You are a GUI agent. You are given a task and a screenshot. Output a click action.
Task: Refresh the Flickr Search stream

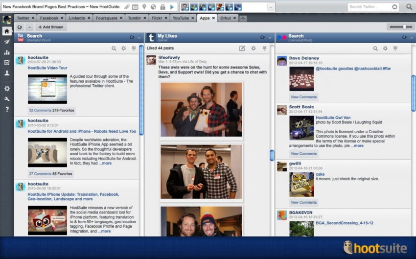(404, 37)
